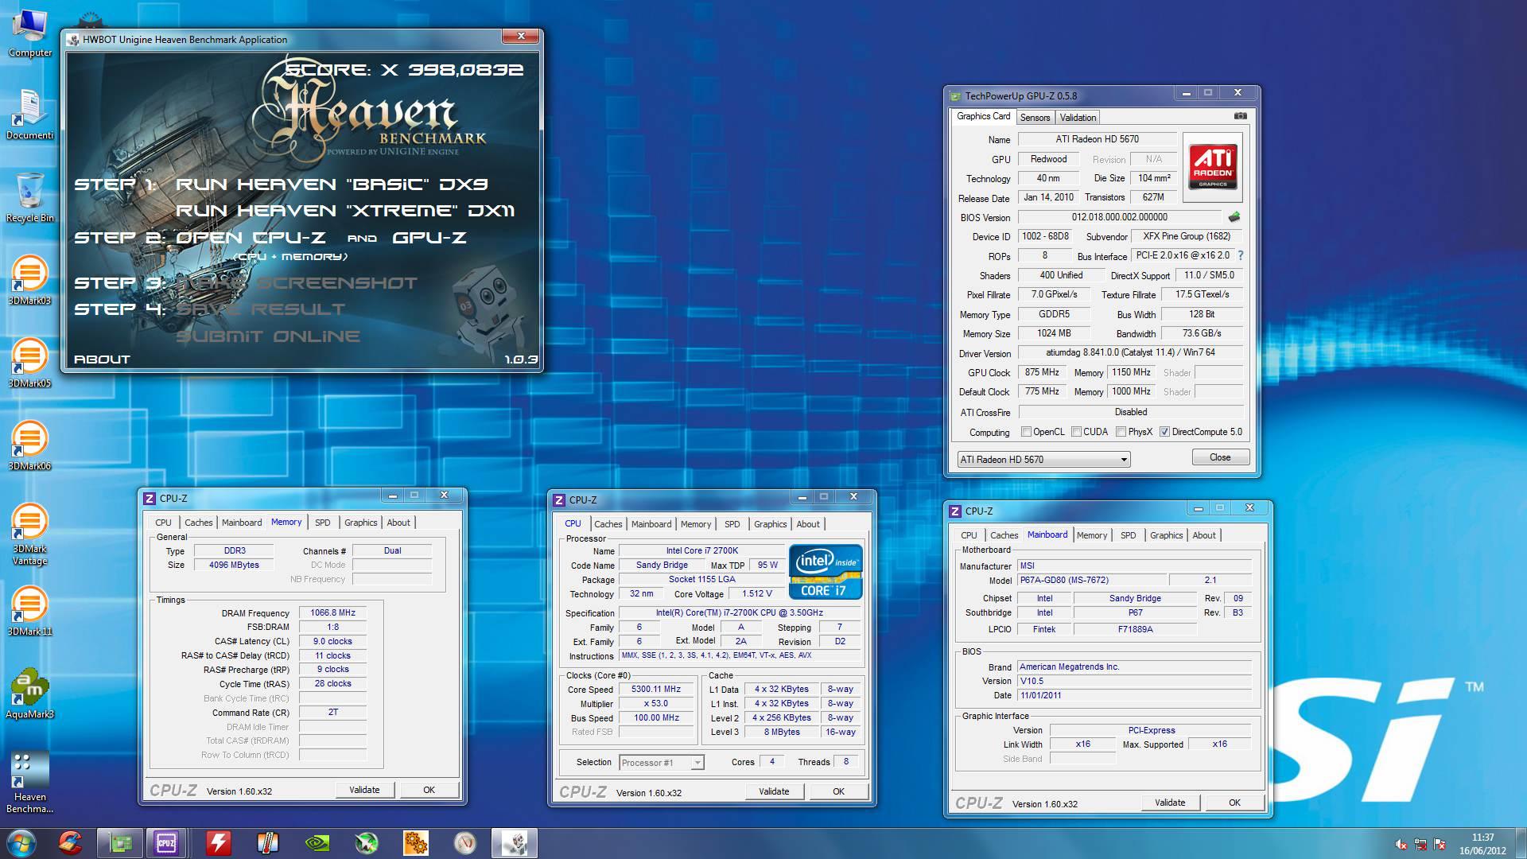Launch Heaven Benchmark desktop shortcut
The image size is (1527, 859).
(29, 783)
